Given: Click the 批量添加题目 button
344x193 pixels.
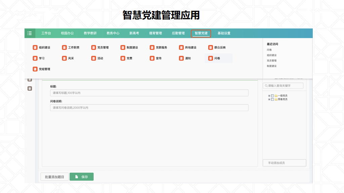Looking at the screenshot, I should (54, 177).
